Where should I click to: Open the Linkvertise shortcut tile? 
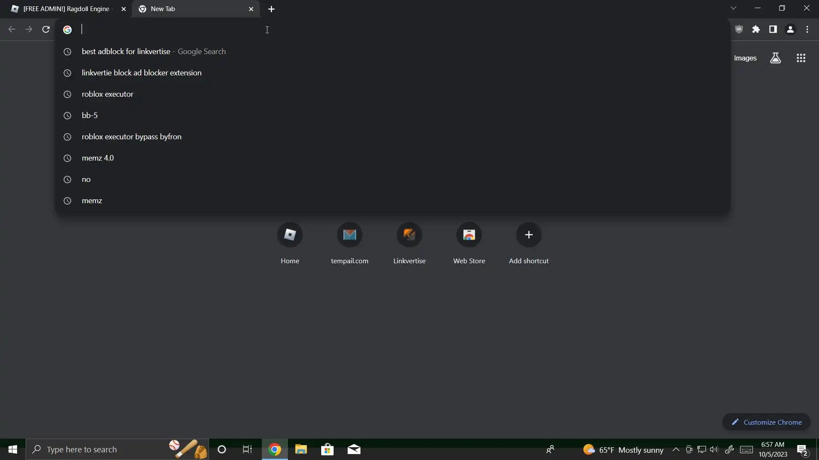point(409,235)
